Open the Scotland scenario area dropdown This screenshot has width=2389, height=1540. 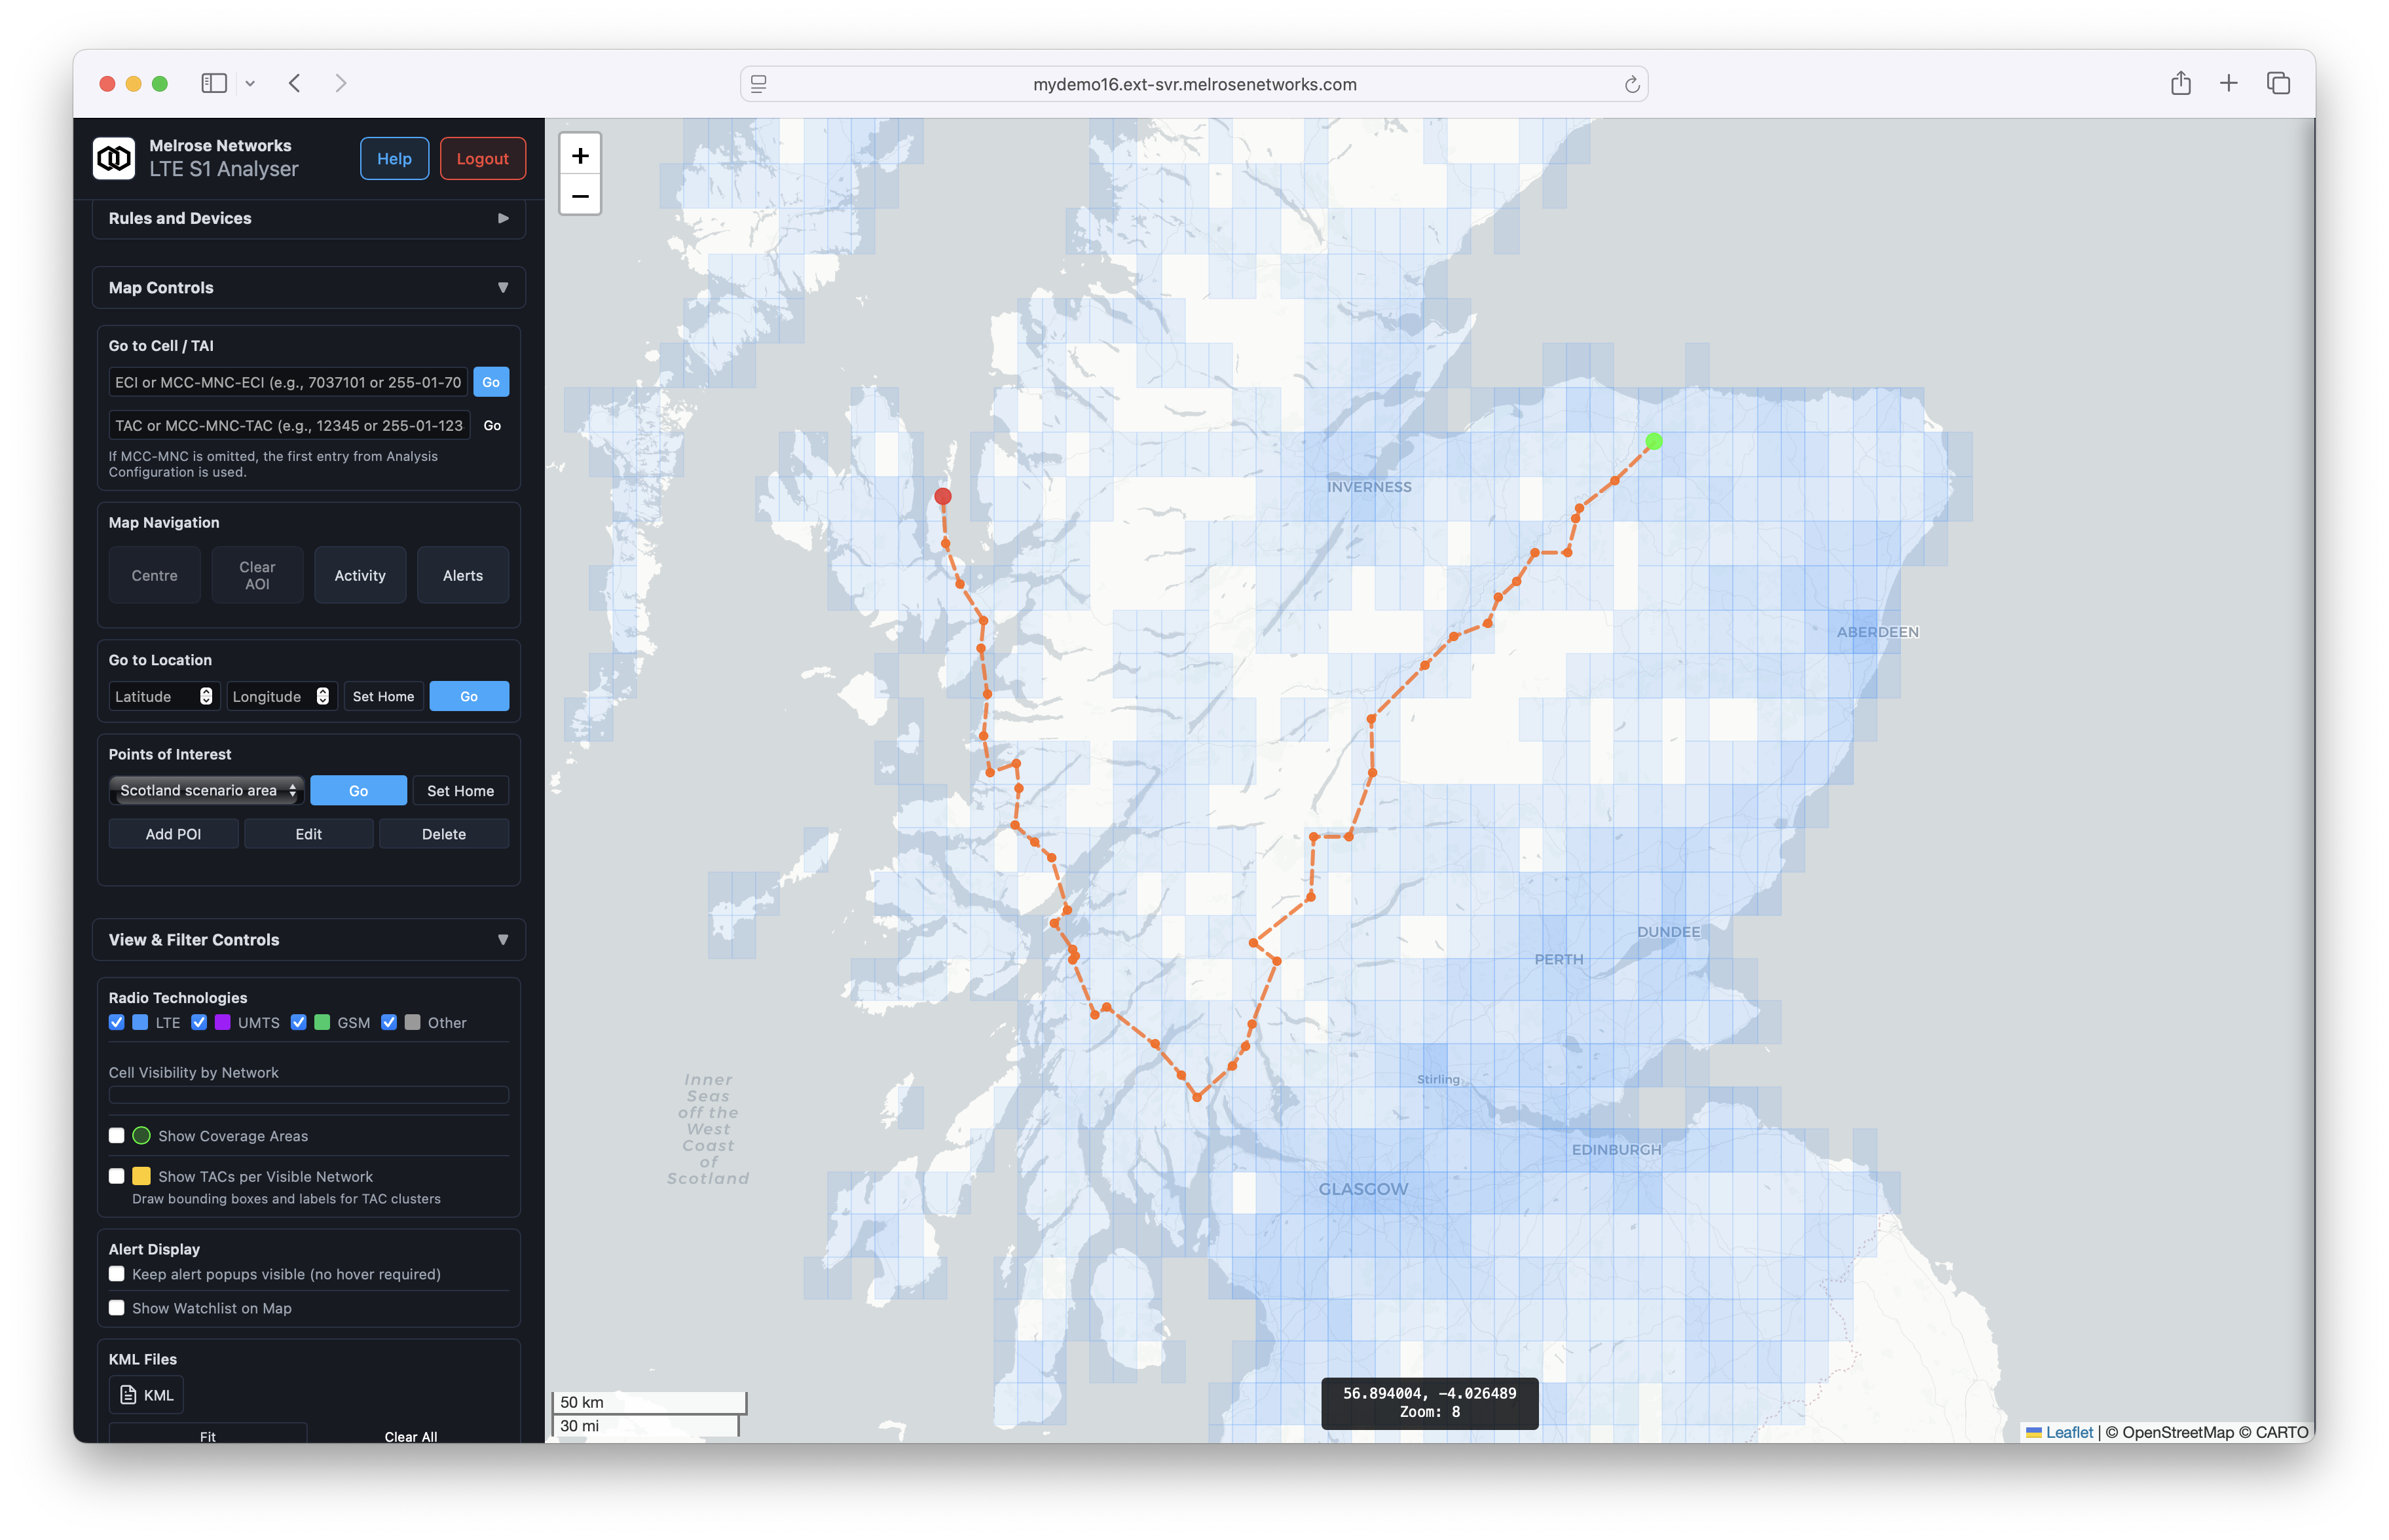(207, 791)
